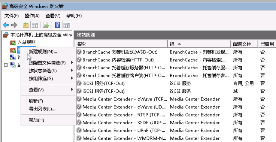Choose 按配置文件筛选(P) in the context menu
The image size is (276, 142).
[48, 62]
